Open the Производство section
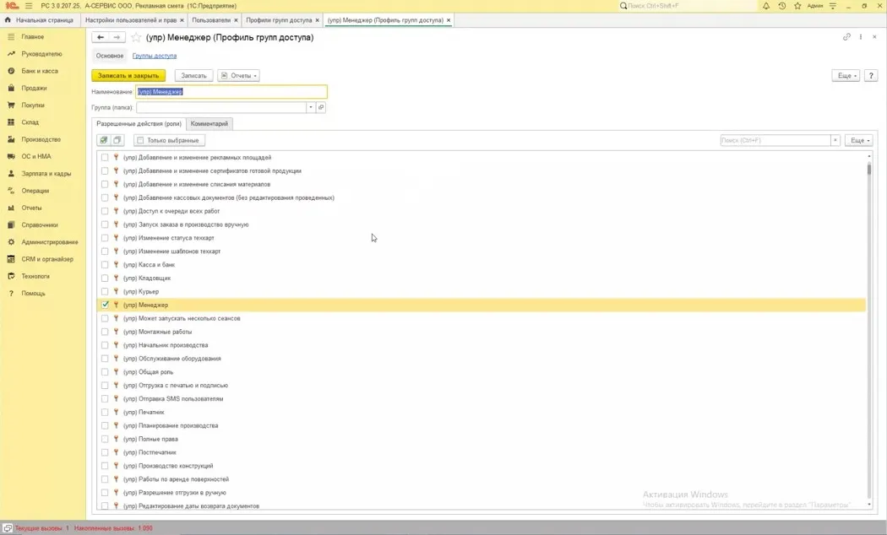 click(41, 139)
